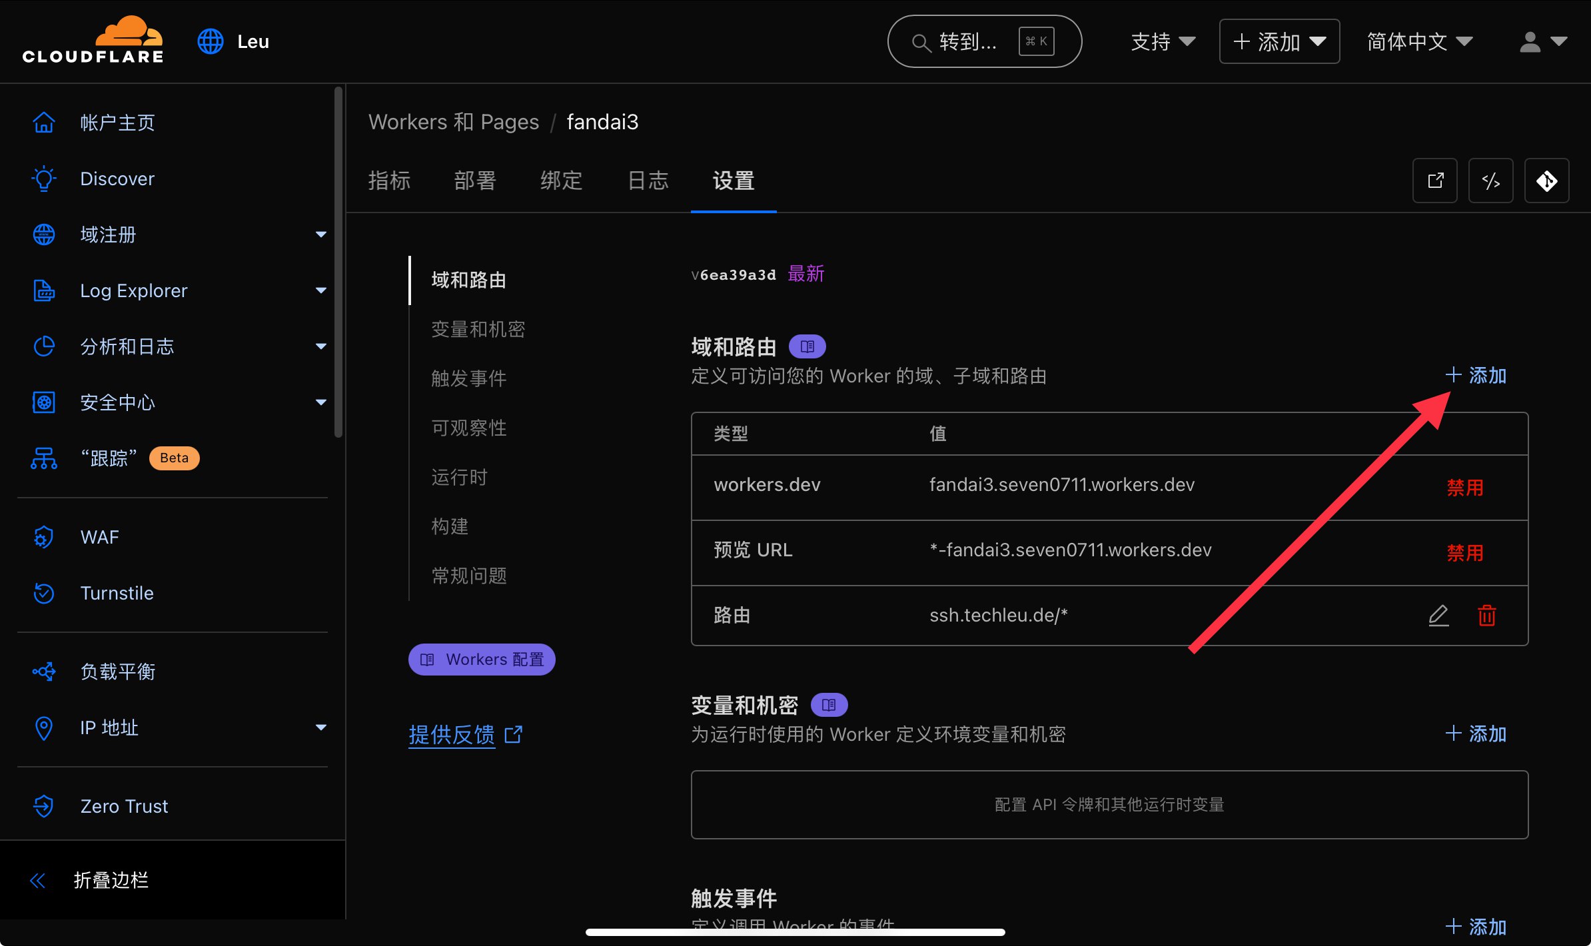The width and height of the screenshot is (1591, 946).
Task: Click 添加 in the 变量和机密 section
Action: [1476, 734]
